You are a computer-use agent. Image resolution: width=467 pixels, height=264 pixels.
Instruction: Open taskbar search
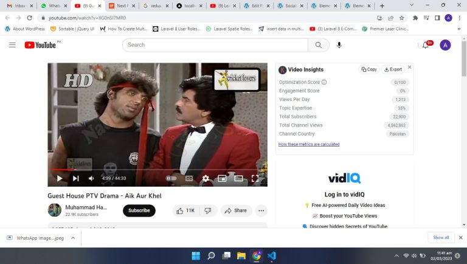[211, 256]
